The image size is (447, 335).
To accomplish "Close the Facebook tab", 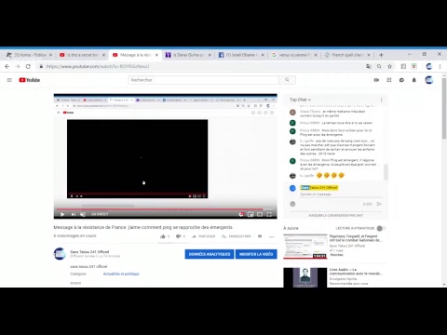I will click(263, 55).
